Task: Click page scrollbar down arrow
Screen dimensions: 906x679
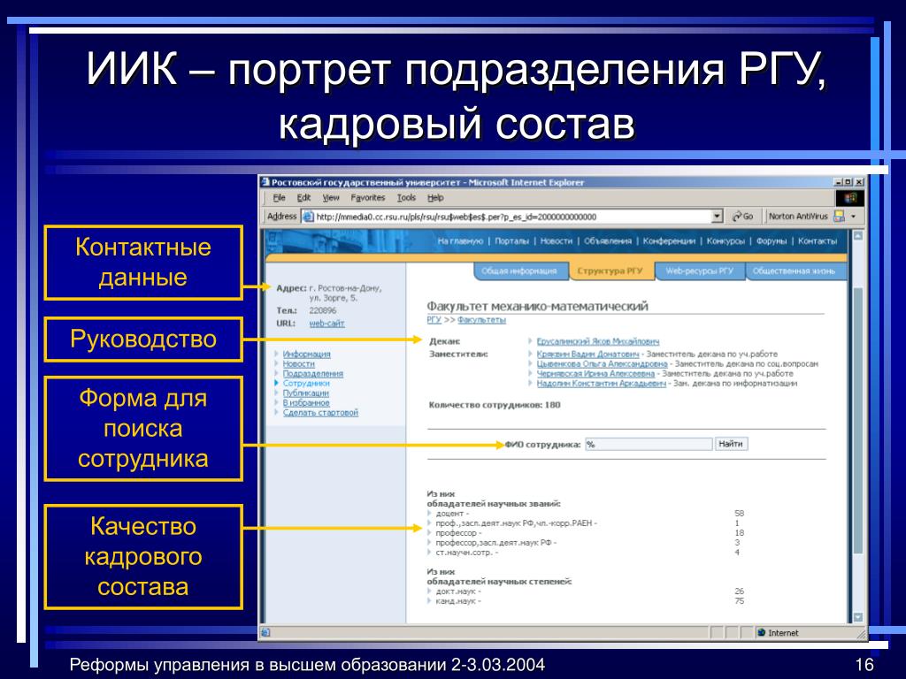Action: pos(857,617)
